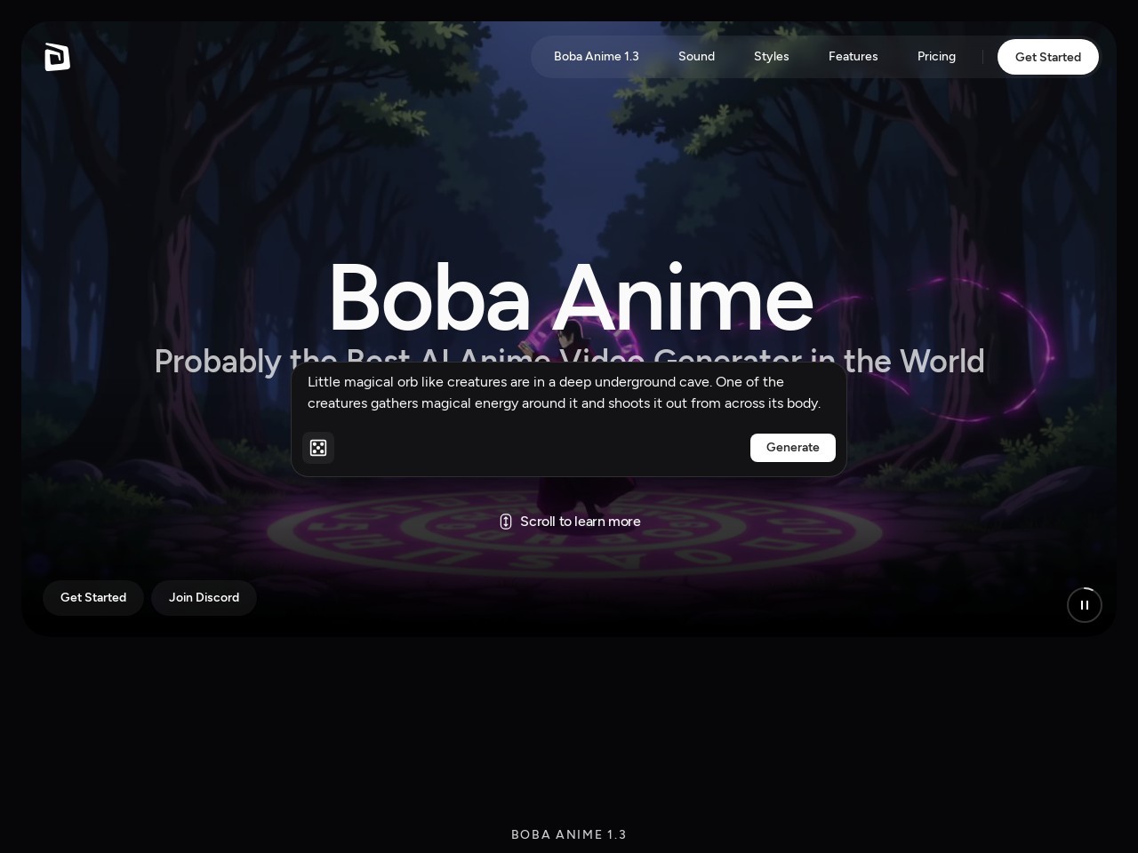Click the Pollo logo in the top-left corner
The height and width of the screenshot is (853, 1138).
click(x=58, y=57)
